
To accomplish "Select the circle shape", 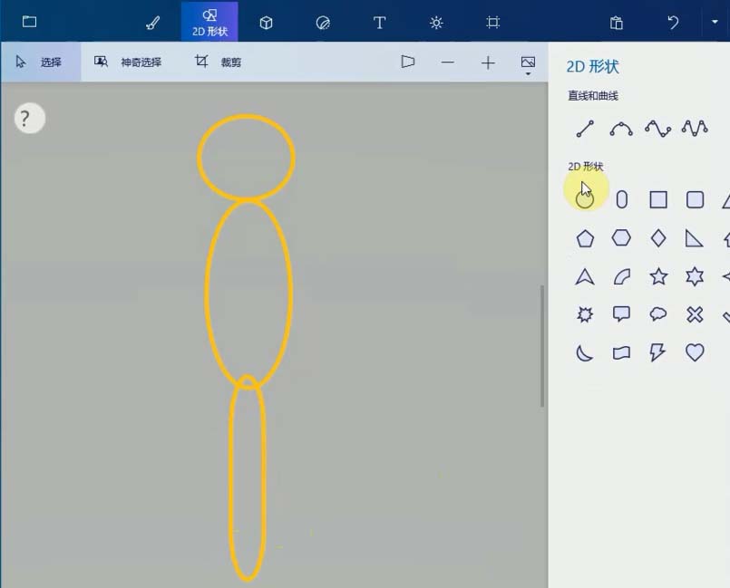I will pyautogui.click(x=585, y=200).
